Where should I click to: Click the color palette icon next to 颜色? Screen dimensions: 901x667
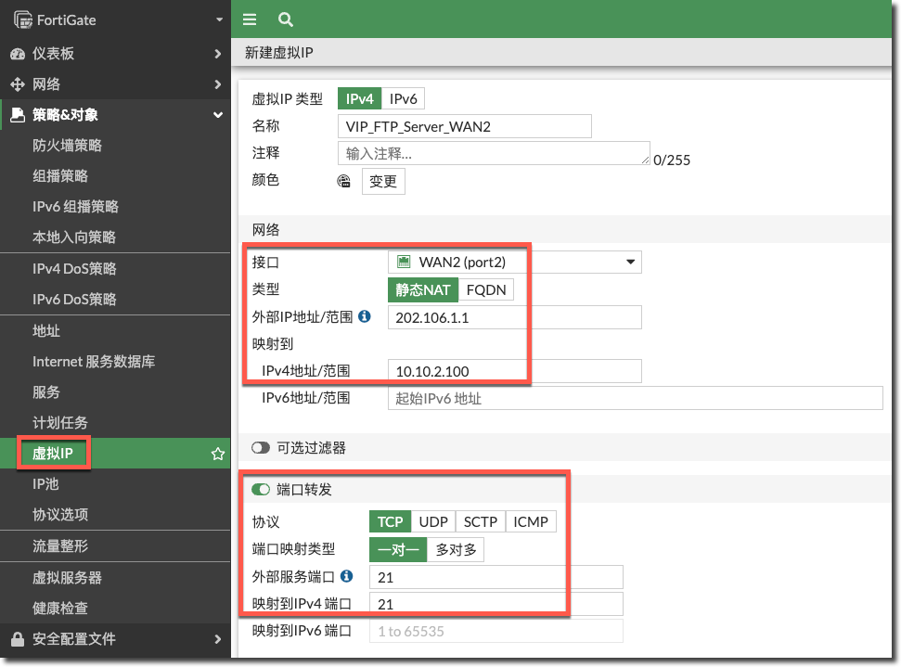pos(344,181)
